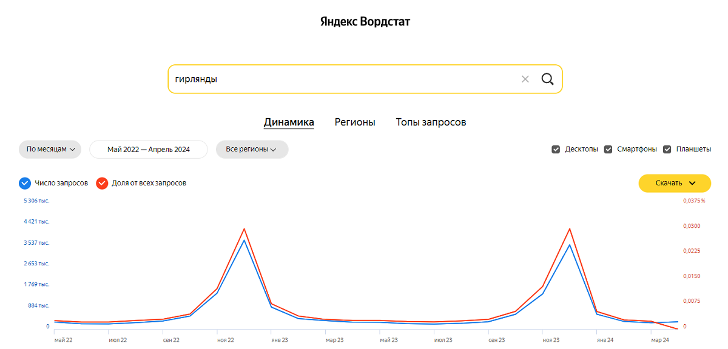Select the «Динамика» tab
728x349 pixels.
(289, 122)
